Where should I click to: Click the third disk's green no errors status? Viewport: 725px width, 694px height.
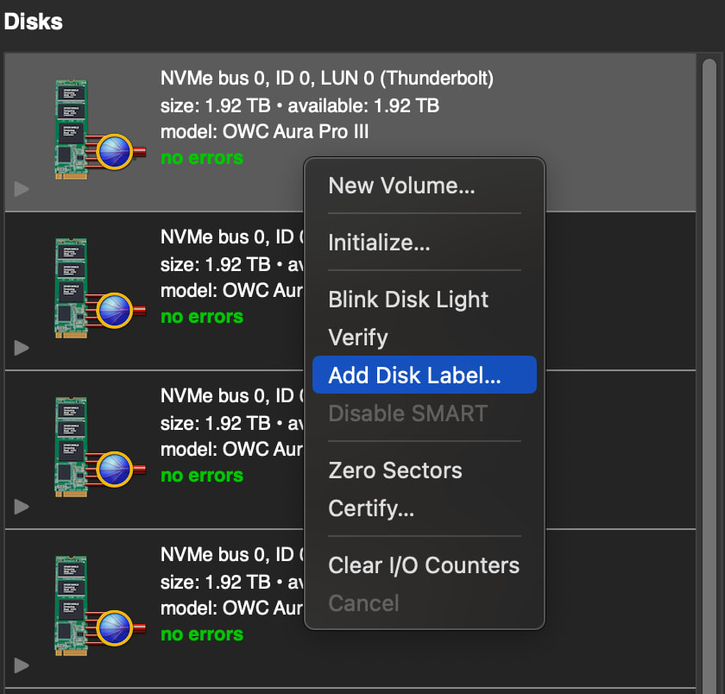(x=202, y=476)
